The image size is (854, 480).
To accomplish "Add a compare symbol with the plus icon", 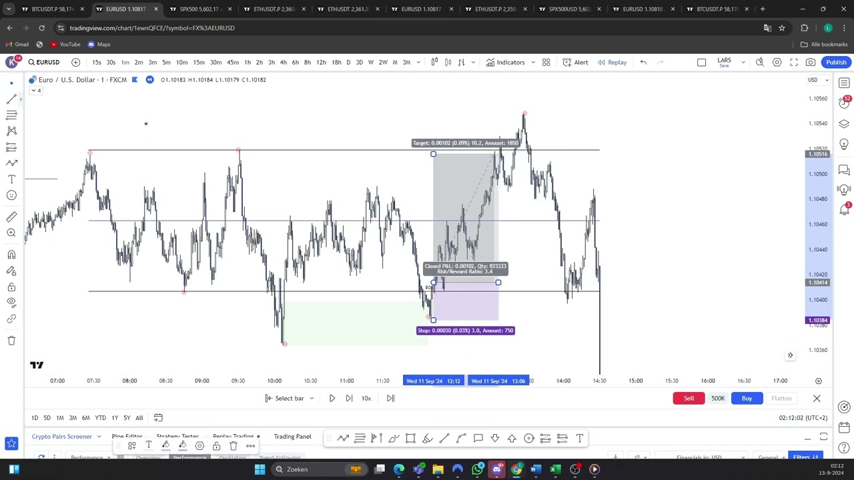I will [75, 62].
